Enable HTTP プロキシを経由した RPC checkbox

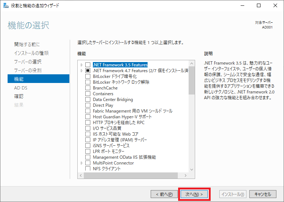[88, 123]
